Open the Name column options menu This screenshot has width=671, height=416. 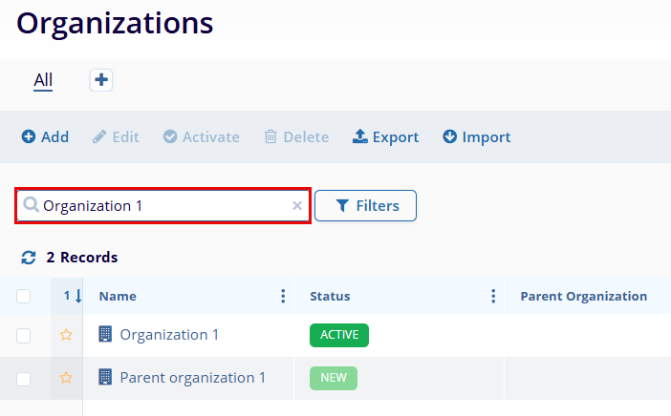(283, 297)
